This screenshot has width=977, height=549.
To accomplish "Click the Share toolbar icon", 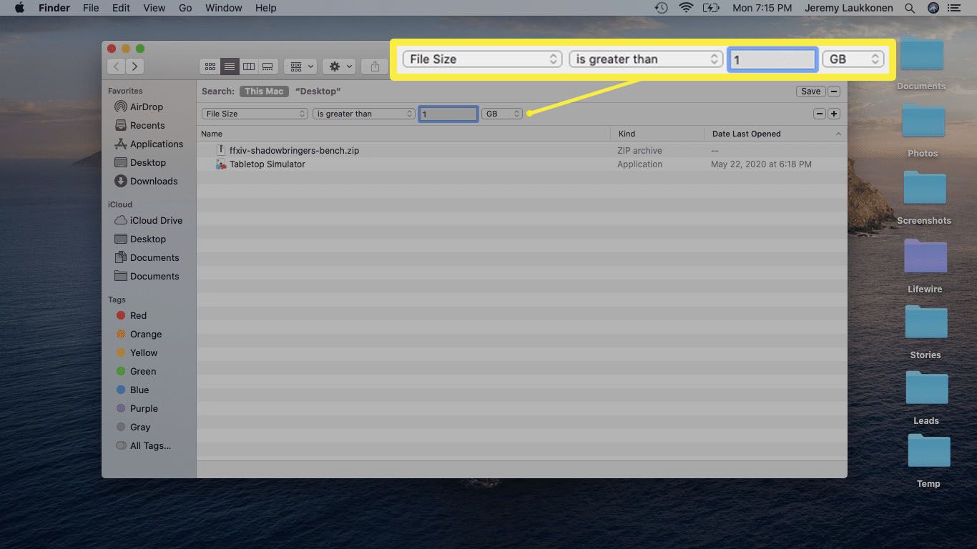I will [x=375, y=66].
